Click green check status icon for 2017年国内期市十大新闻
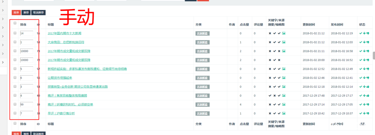This screenshot has width=375, height=135. [x=361, y=33]
